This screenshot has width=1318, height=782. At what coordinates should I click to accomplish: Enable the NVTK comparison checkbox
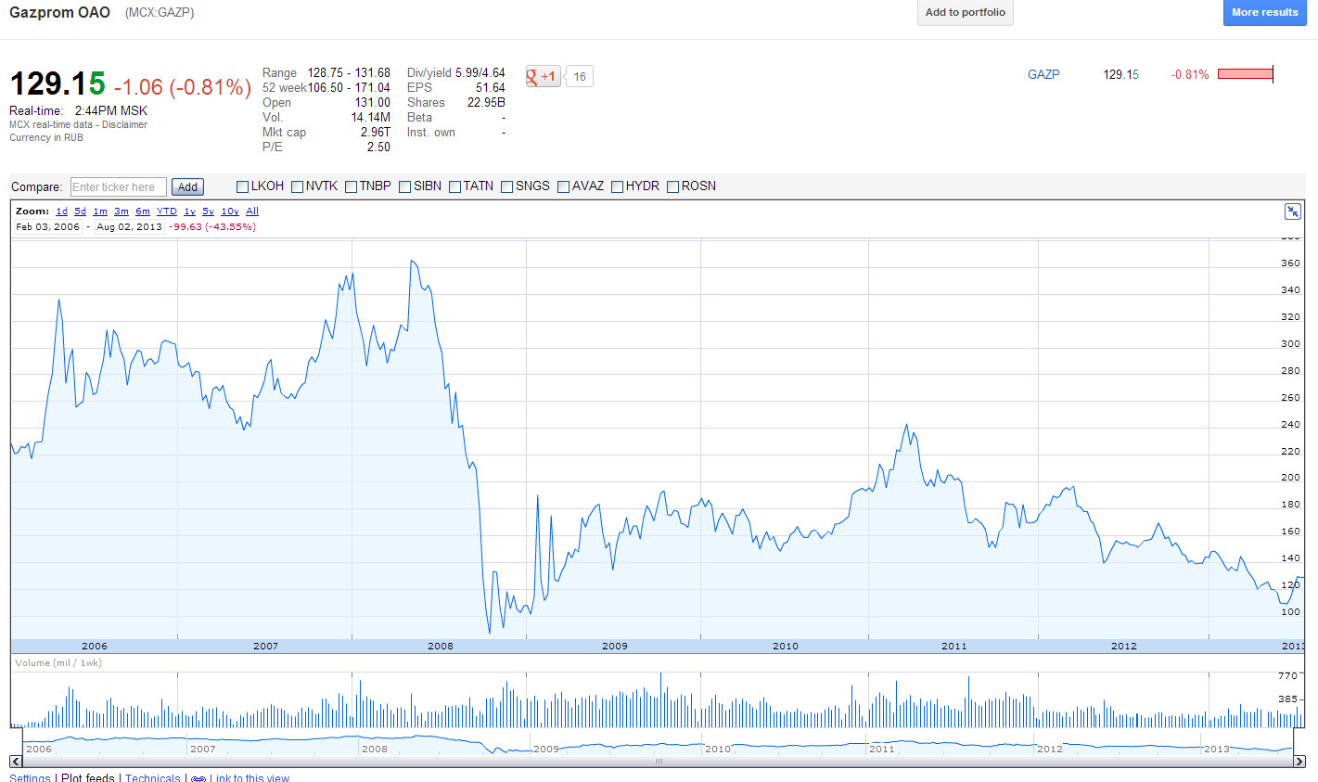298,186
